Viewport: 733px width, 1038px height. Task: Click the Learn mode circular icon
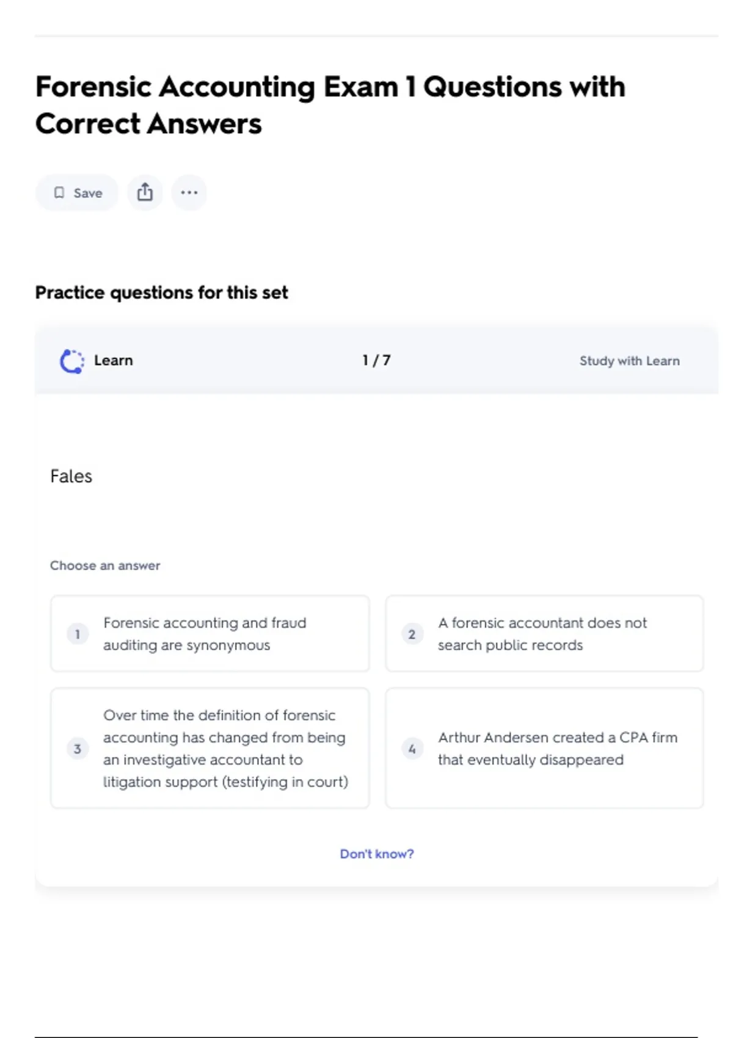point(72,361)
